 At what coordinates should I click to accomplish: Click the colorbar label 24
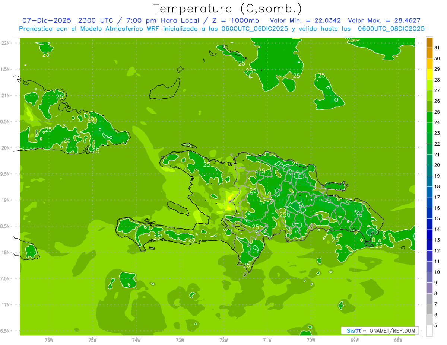point(437,122)
